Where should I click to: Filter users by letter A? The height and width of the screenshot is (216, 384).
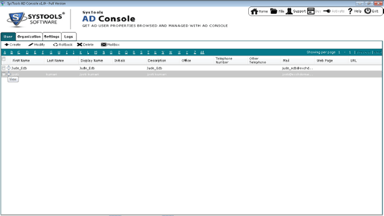[5, 53]
